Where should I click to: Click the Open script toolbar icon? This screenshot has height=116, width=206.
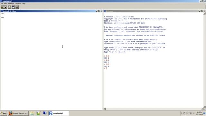[2, 7]
